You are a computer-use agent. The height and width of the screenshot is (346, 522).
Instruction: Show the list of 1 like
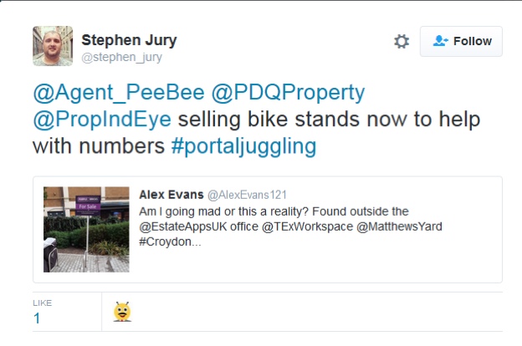click(x=38, y=318)
